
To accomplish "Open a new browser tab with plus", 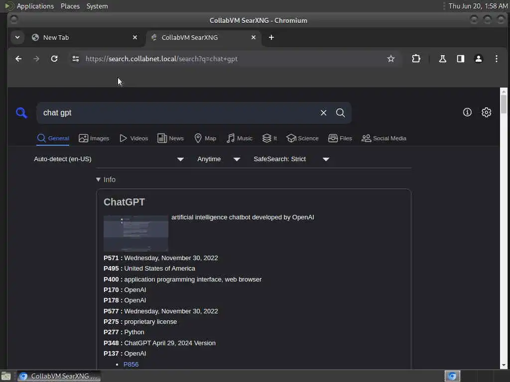I will [271, 37].
